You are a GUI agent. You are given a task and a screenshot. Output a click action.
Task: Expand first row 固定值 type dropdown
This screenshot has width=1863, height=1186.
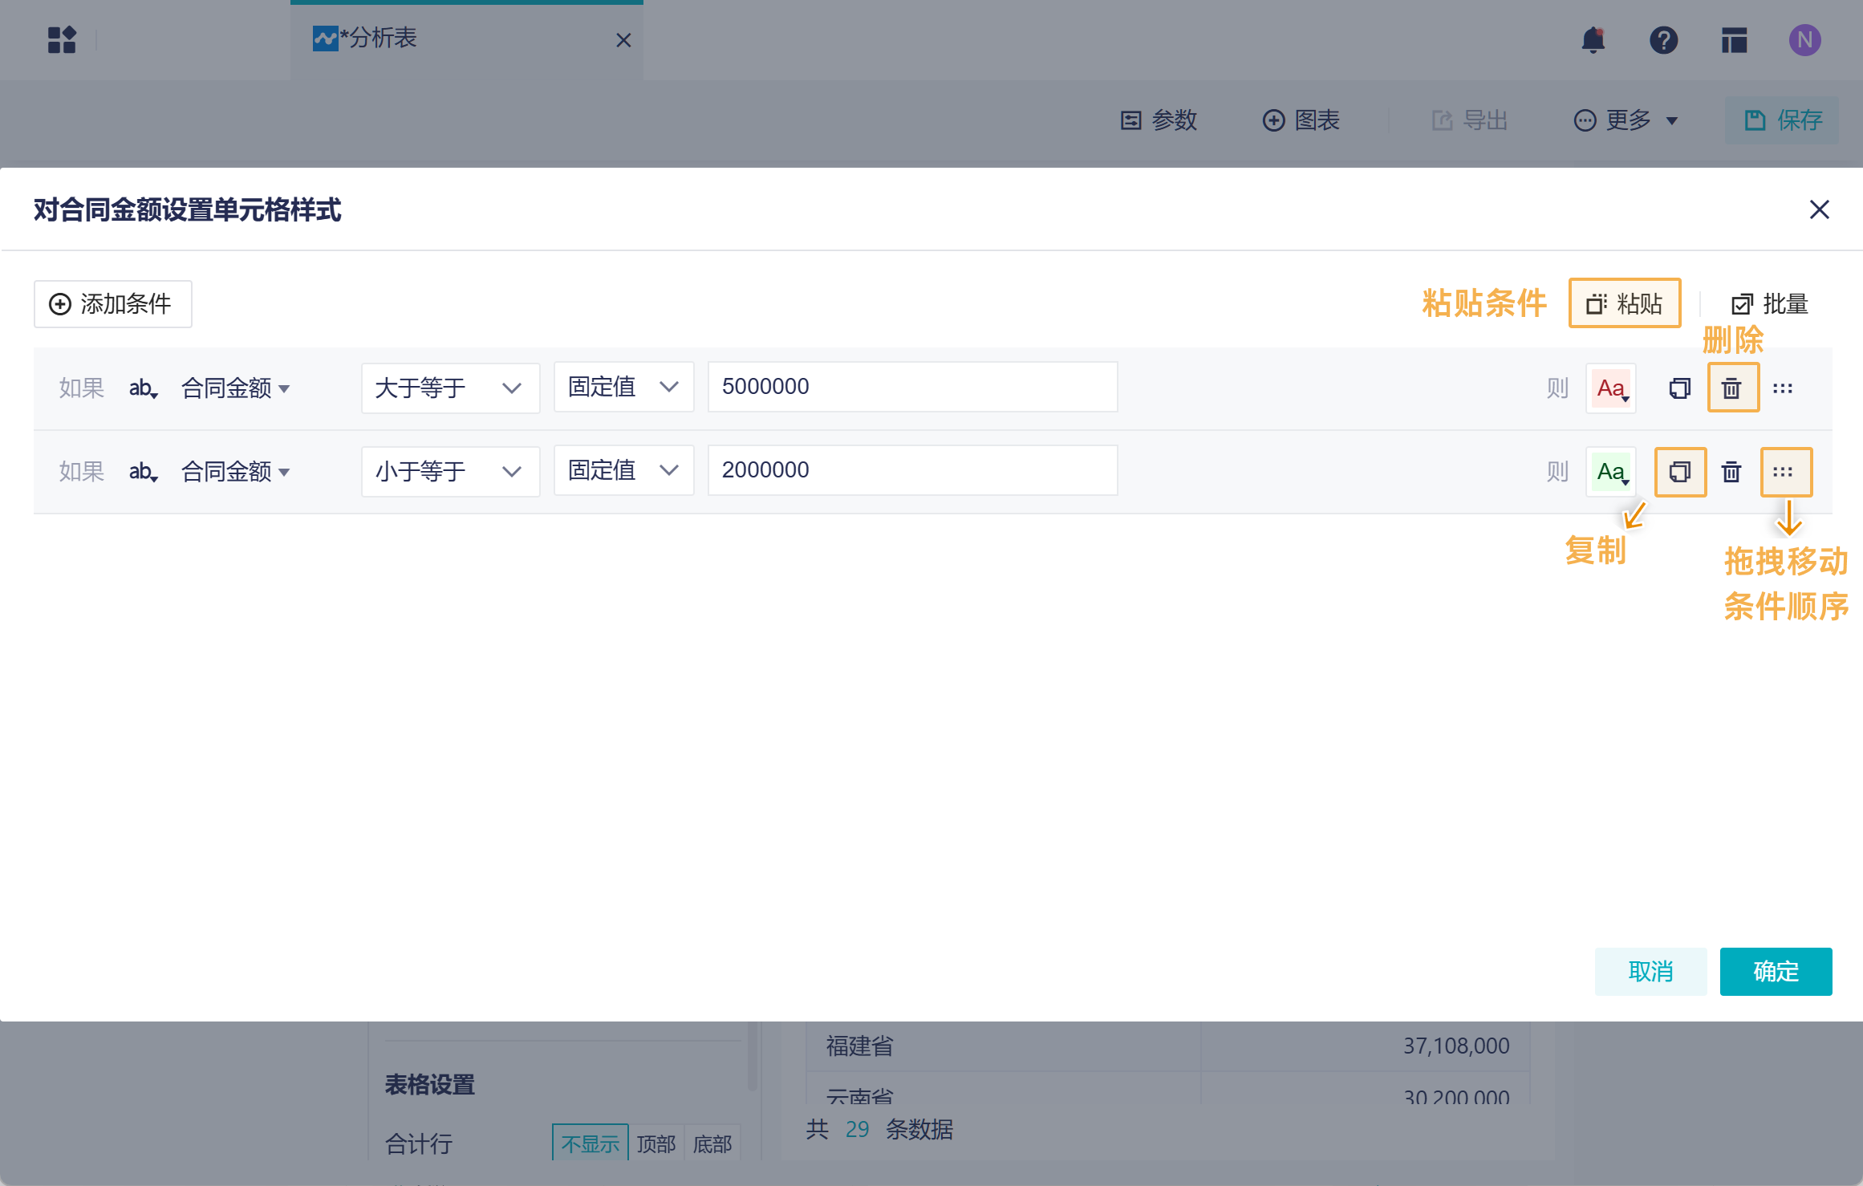(x=623, y=388)
